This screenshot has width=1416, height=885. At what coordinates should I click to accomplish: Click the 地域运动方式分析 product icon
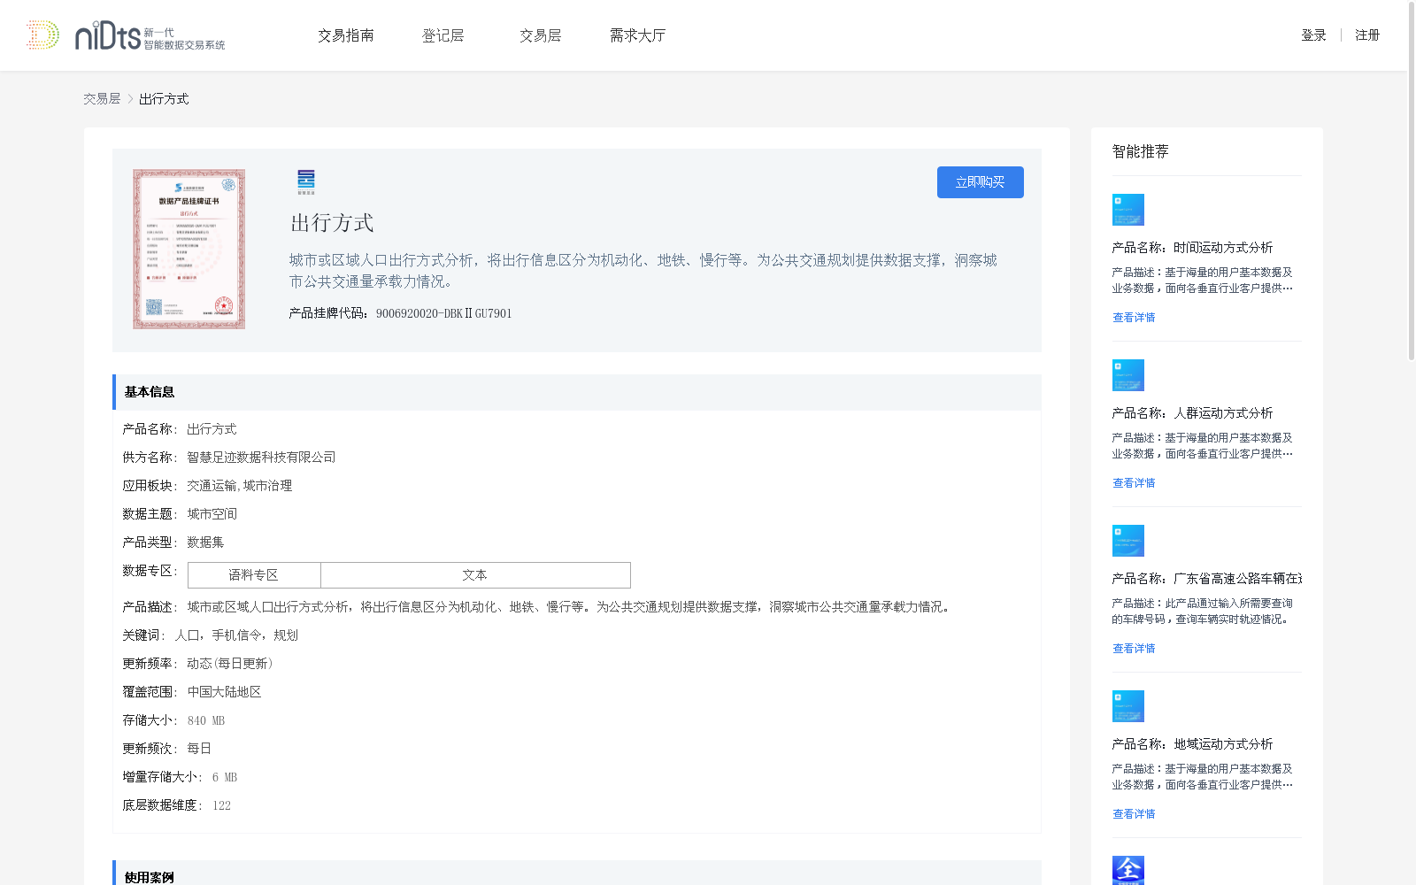click(x=1128, y=706)
